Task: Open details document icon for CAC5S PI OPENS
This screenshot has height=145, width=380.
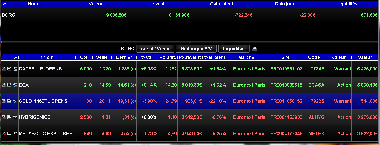Action: click(9, 69)
